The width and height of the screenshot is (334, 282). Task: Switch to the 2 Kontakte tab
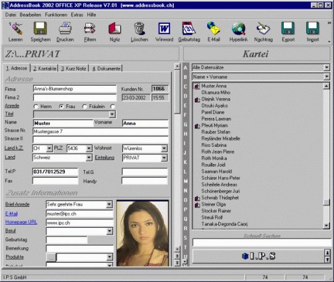(45, 68)
